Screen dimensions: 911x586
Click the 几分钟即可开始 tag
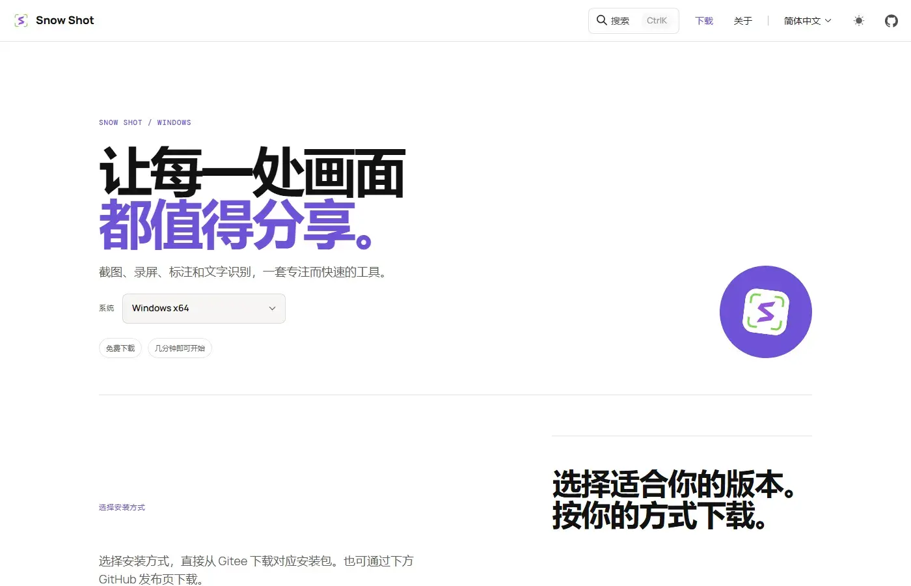click(x=180, y=348)
